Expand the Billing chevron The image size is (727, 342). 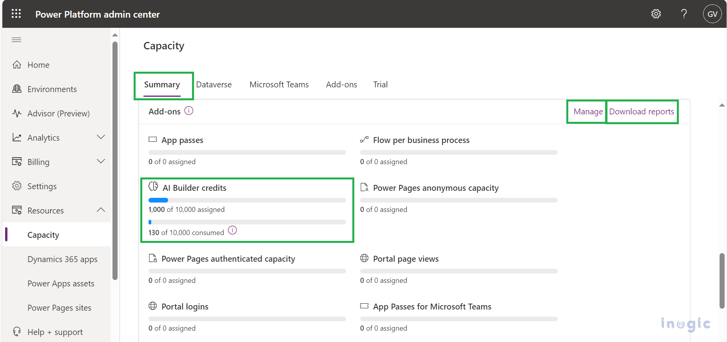coord(101,161)
